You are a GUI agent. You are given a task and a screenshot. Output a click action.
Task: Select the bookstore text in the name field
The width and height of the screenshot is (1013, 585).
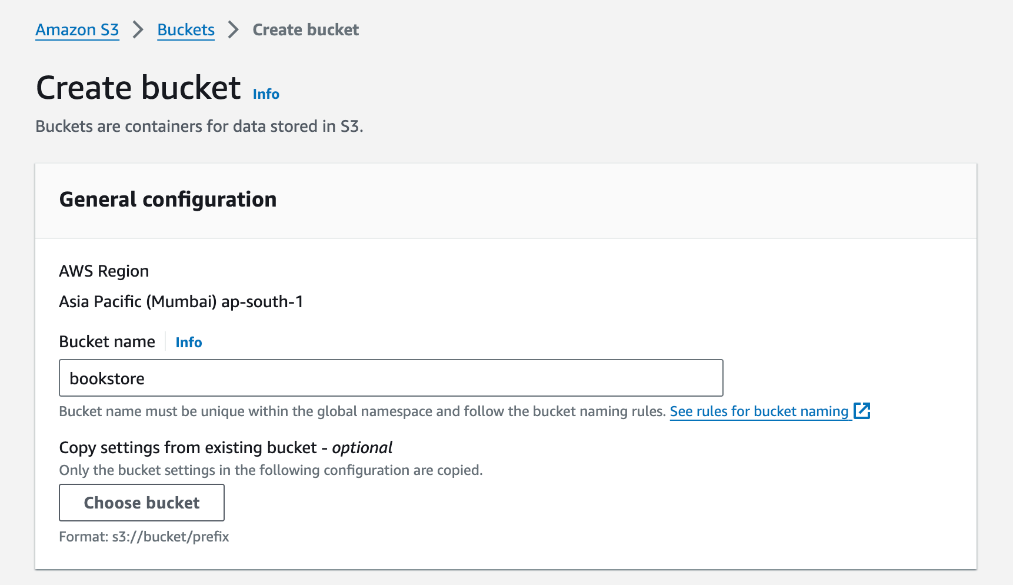[107, 378]
